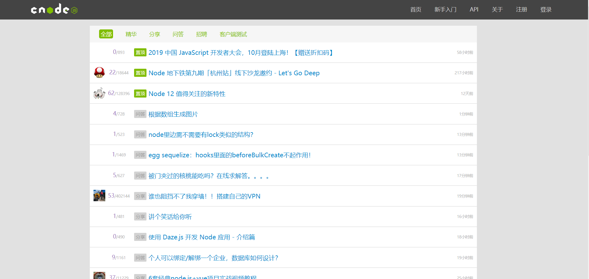The width and height of the screenshot is (589, 279).
Task: Open 使用 Daze.js 开发 Node 应用 post
Action: tap(202, 237)
